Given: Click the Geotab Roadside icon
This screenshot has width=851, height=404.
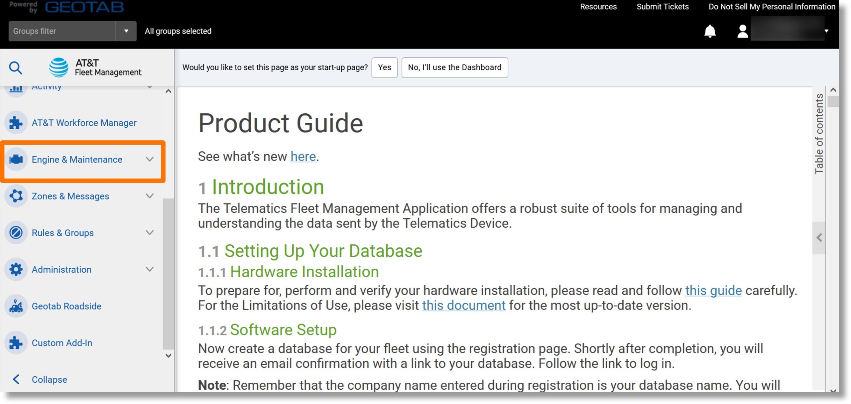Looking at the screenshot, I should 16,306.
